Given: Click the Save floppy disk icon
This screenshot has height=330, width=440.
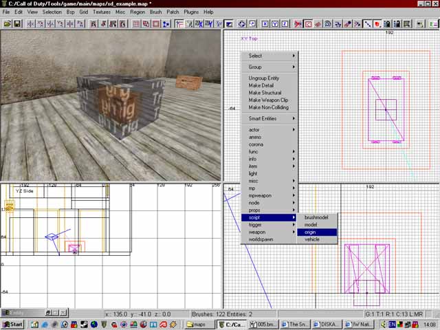Looking at the screenshot, I should click(17, 23).
